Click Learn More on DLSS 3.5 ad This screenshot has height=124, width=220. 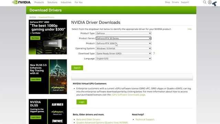[x=36, y=79]
